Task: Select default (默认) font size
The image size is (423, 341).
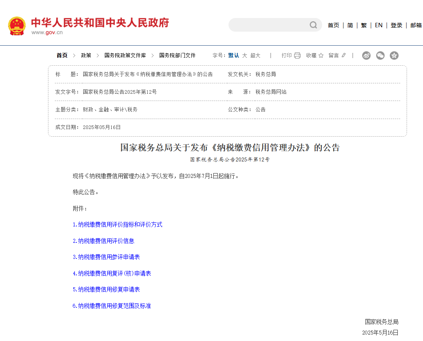Action: pos(234,56)
